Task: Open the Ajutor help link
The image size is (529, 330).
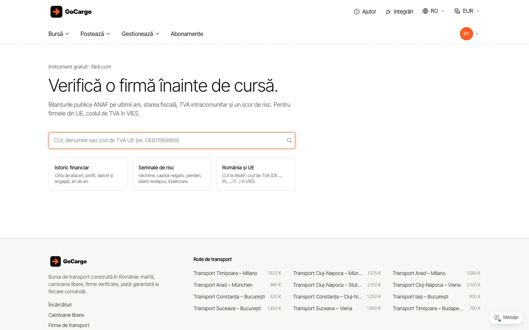Action: pyautogui.click(x=365, y=12)
